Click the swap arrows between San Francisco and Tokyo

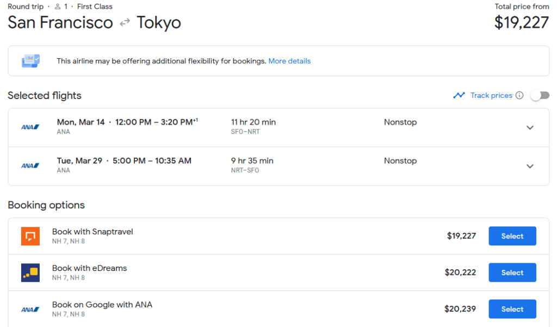pos(125,23)
